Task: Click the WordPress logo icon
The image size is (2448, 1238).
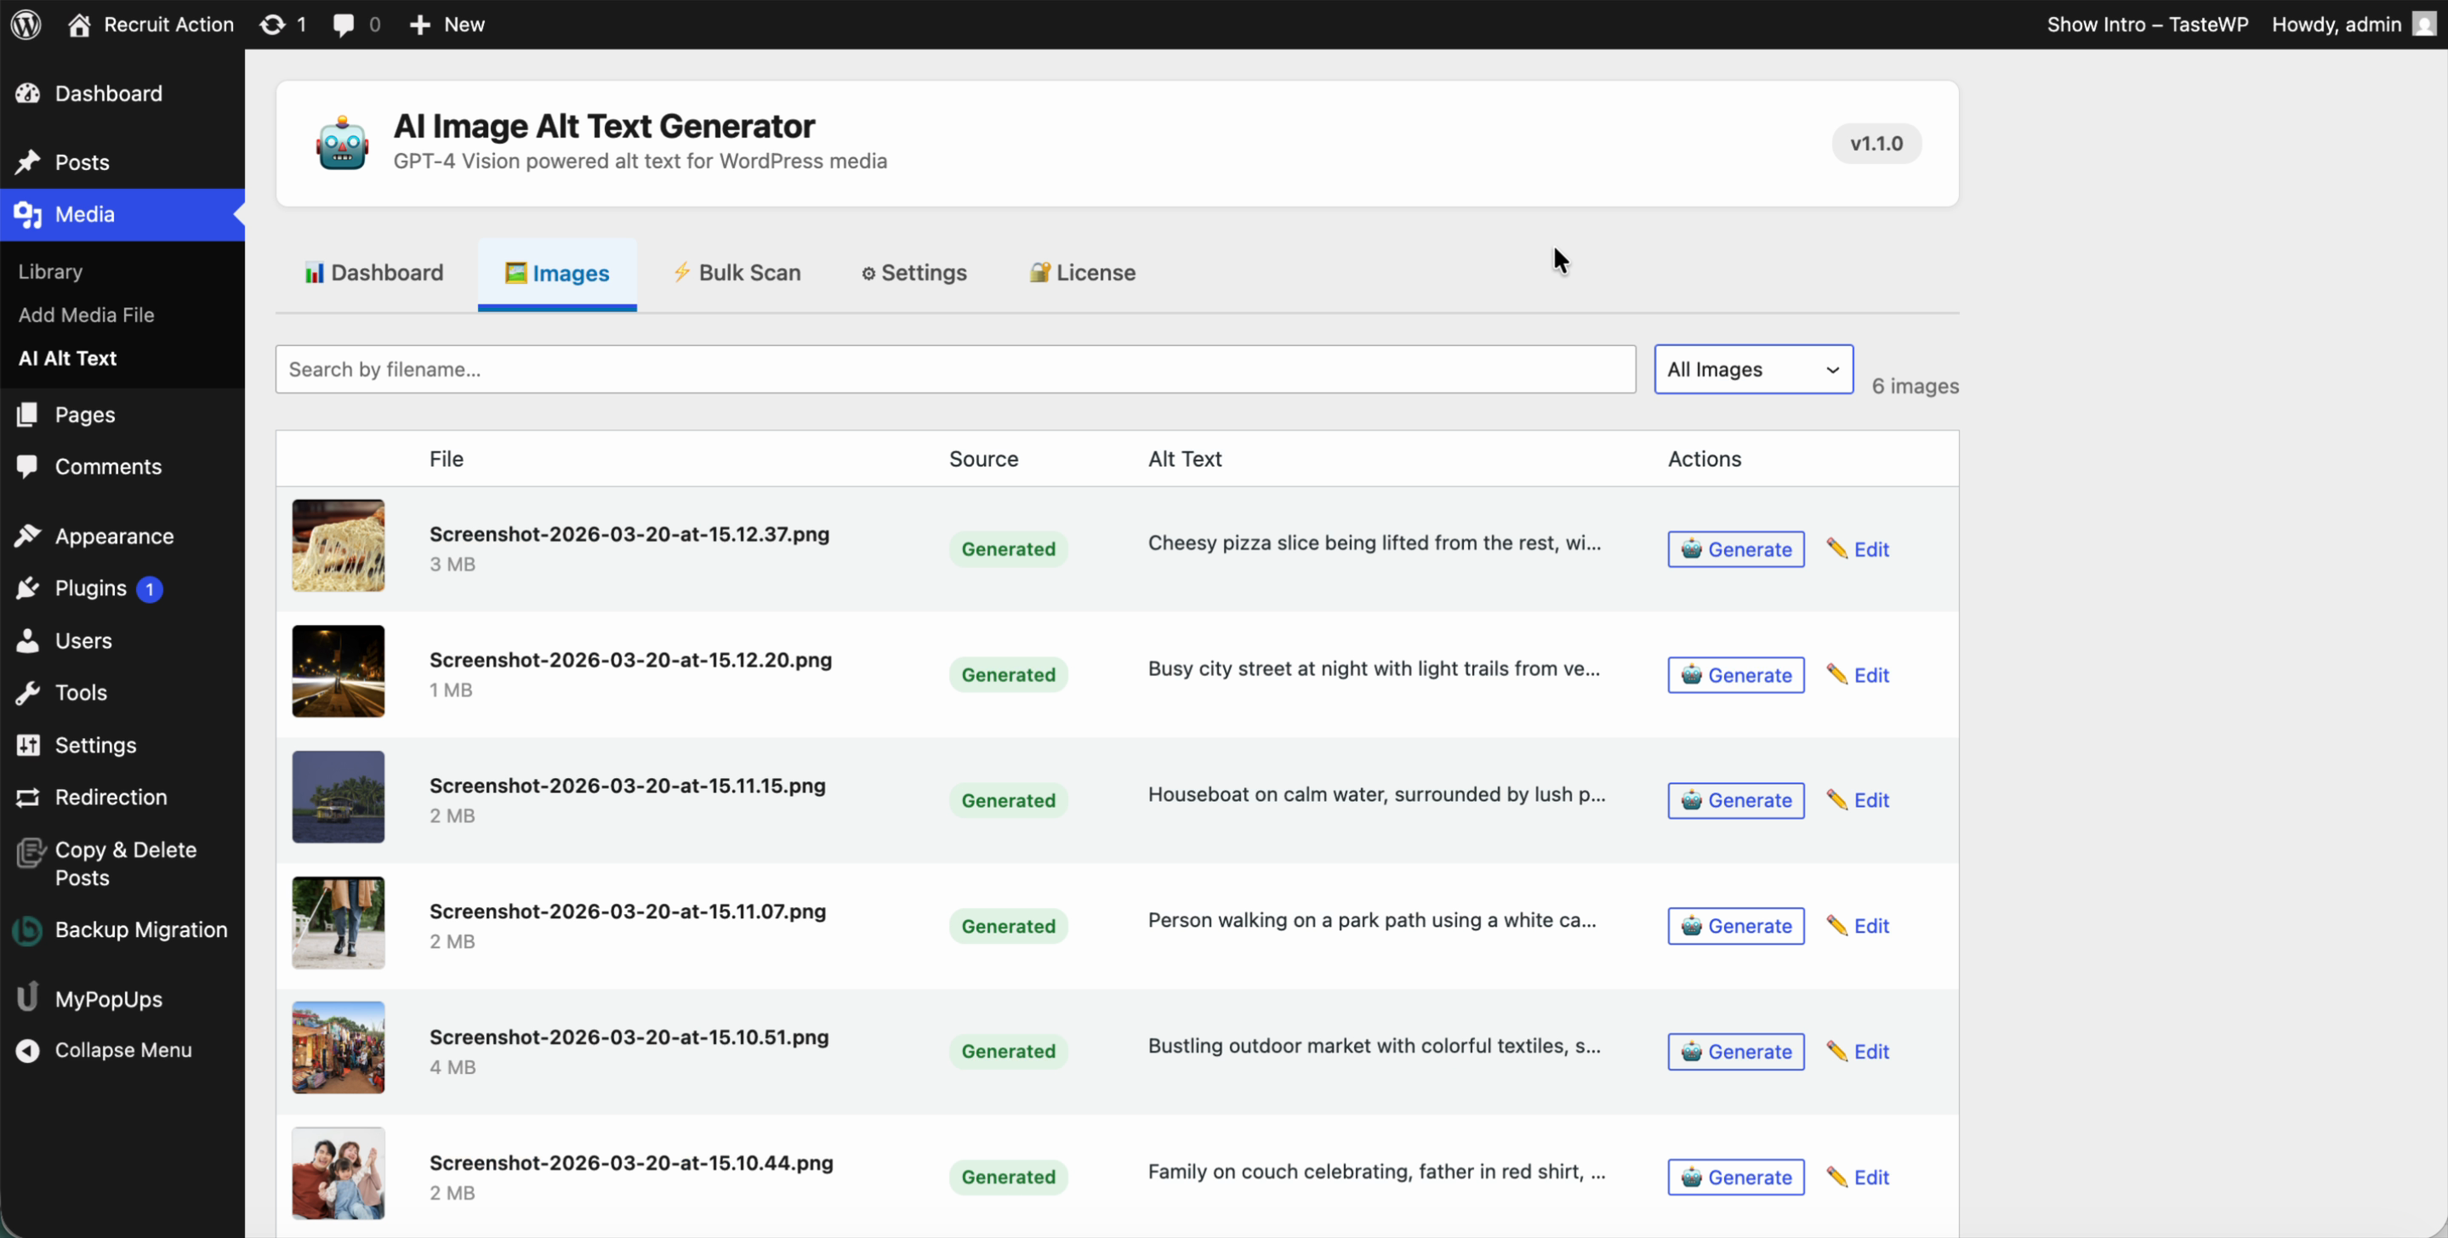Action: pos(26,25)
